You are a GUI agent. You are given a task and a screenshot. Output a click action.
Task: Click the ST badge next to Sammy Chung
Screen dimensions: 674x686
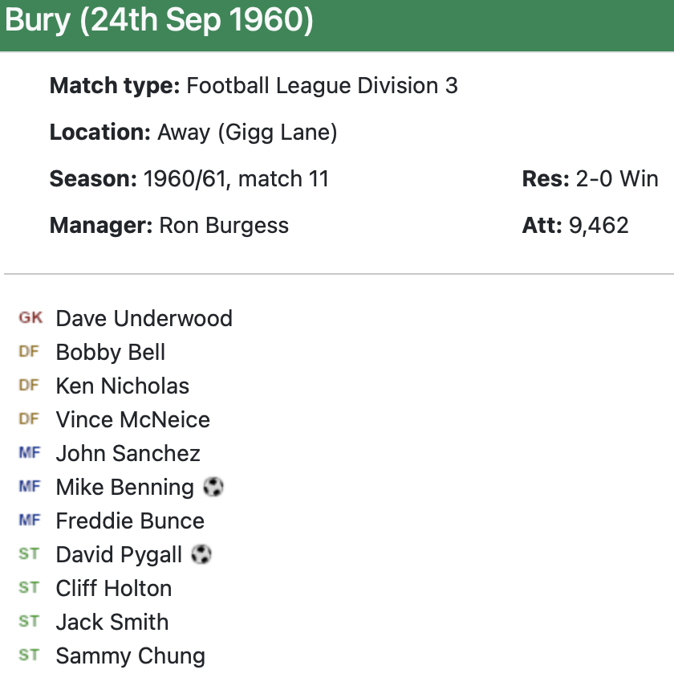pos(29,655)
